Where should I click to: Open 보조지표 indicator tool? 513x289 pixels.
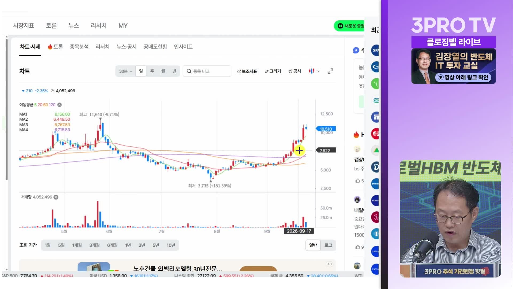tap(247, 71)
